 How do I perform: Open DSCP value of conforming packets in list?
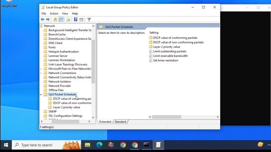(x=175, y=38)
